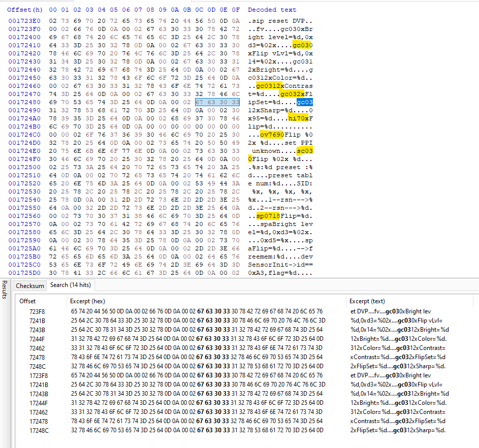The height and width of the screenshot is (448, 479).
Task: Click decoded text '.sip reset DVP..'
Action: click(x=280, y=21)
